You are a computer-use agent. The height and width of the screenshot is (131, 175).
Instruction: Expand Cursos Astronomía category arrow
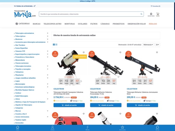[48, 117]
